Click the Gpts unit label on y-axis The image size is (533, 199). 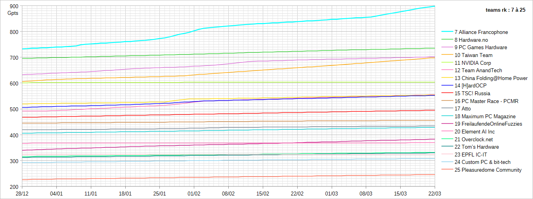coord(13,13)
